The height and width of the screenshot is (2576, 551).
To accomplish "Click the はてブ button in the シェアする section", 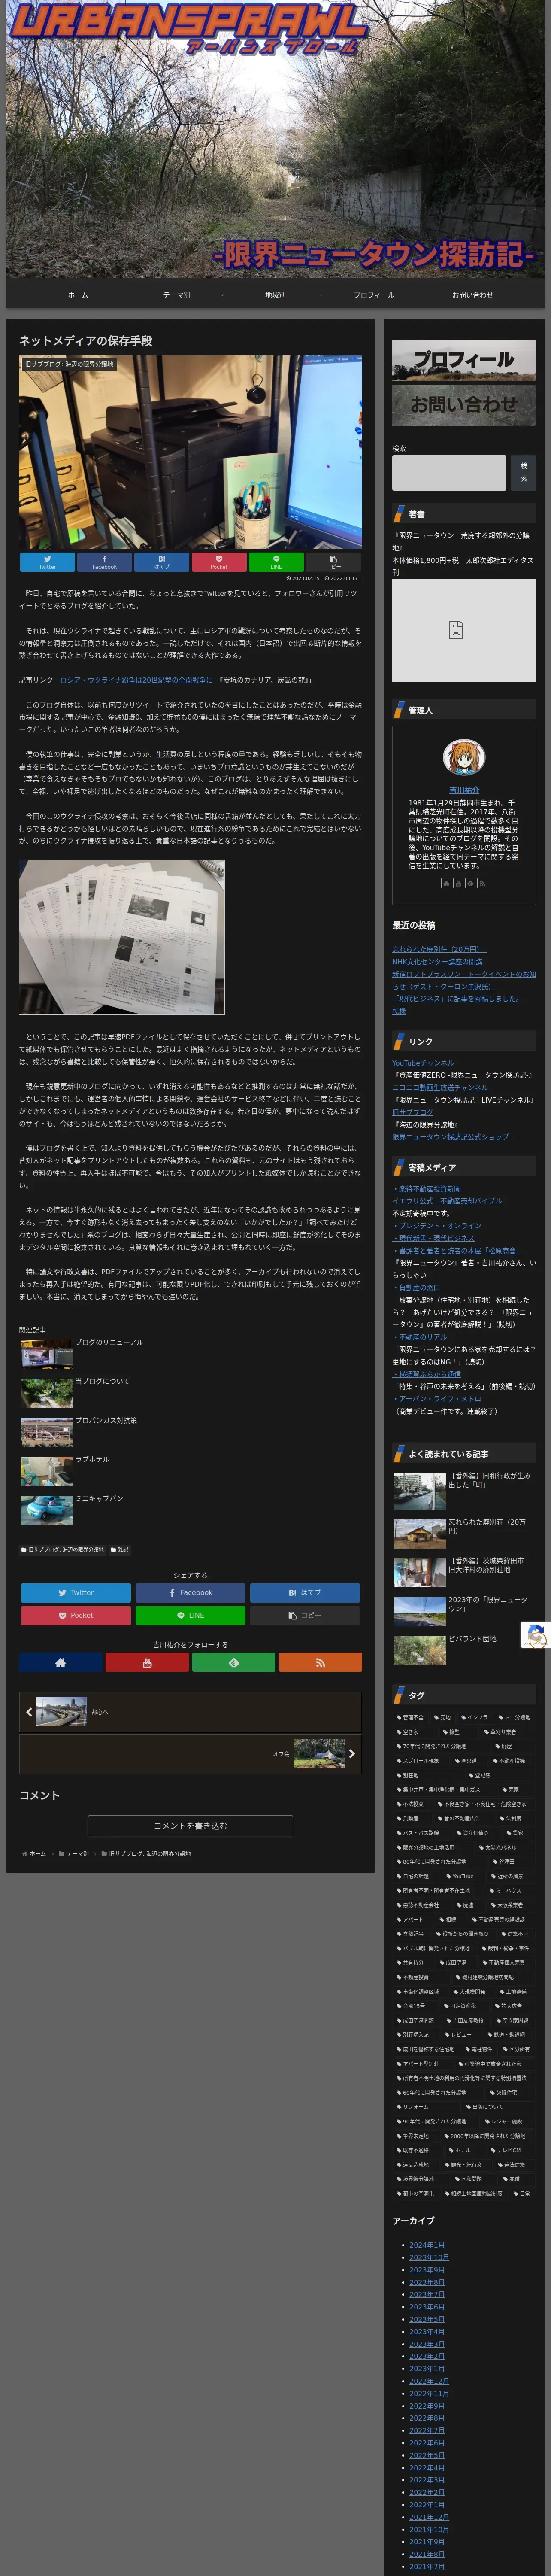I will [305, 1592].
